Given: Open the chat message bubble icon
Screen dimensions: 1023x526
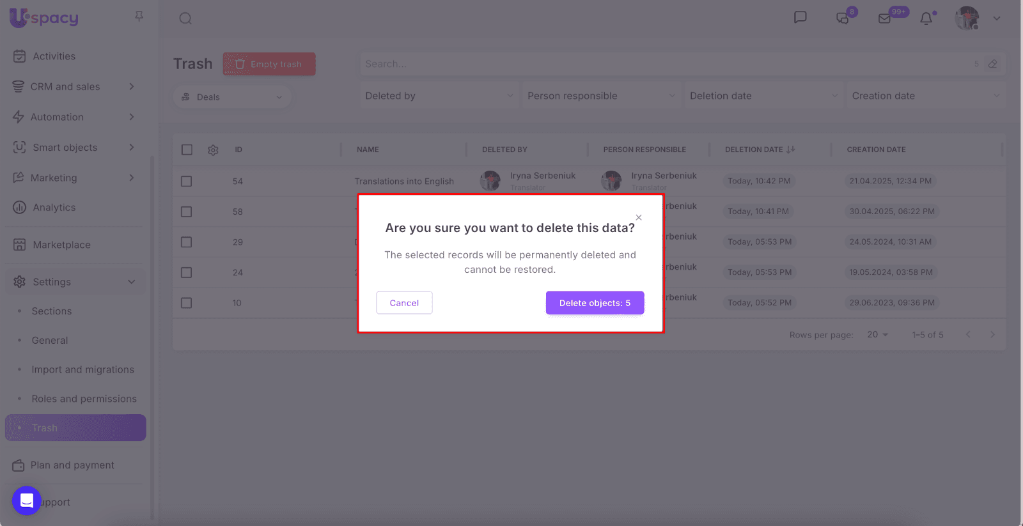Looking at the screenshot, I should (800, 17).
